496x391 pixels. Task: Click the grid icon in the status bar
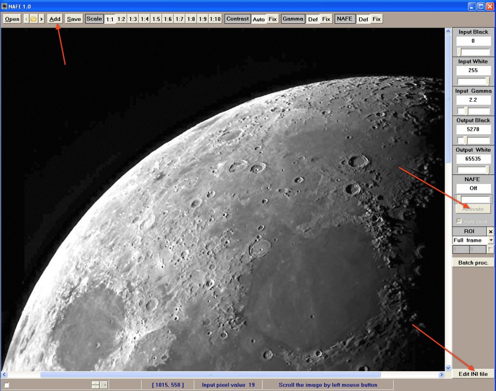click(x=104, y=385)
